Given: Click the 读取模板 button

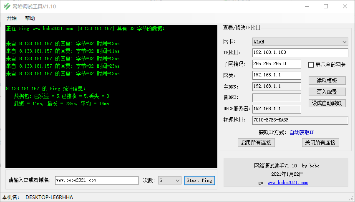Looking at the screenshot, I should point(327,81).
